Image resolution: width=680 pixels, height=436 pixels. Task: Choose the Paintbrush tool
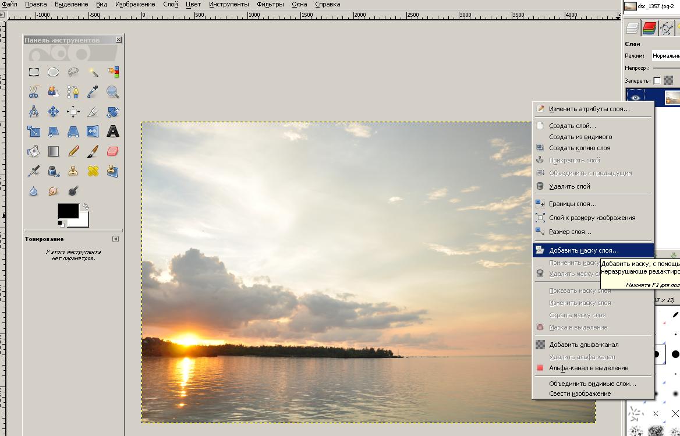pyautogui.click(x=93, y=151)
